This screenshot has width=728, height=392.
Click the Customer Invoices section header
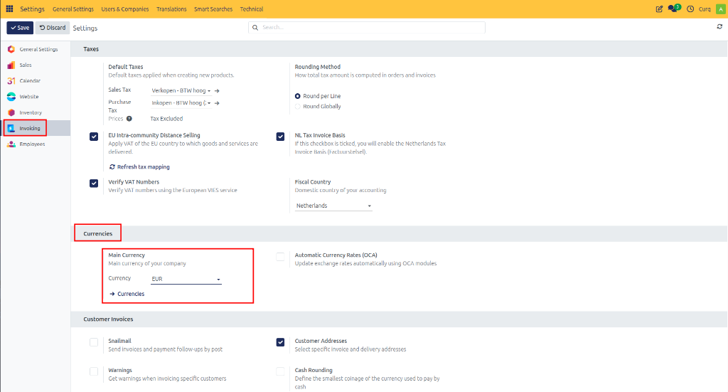(108, 319)
